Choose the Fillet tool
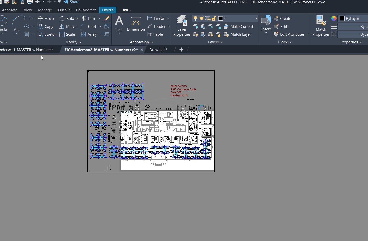Screen dimensions: 368x241 coord(88,26)
